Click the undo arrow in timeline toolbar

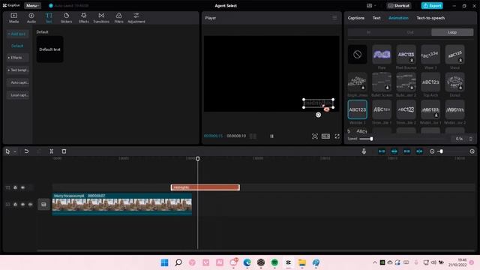(x=26, y=151)
